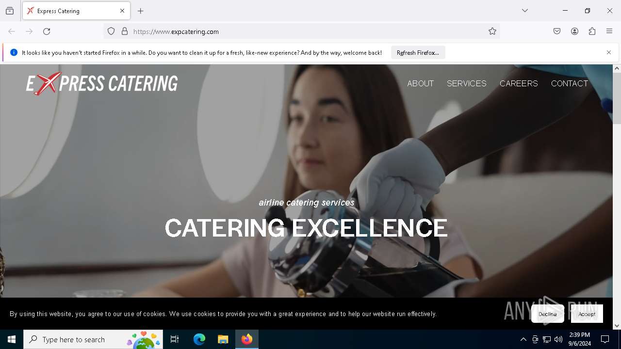Open Task View on taskbar

pyautogui.click(x=175, y=339)
